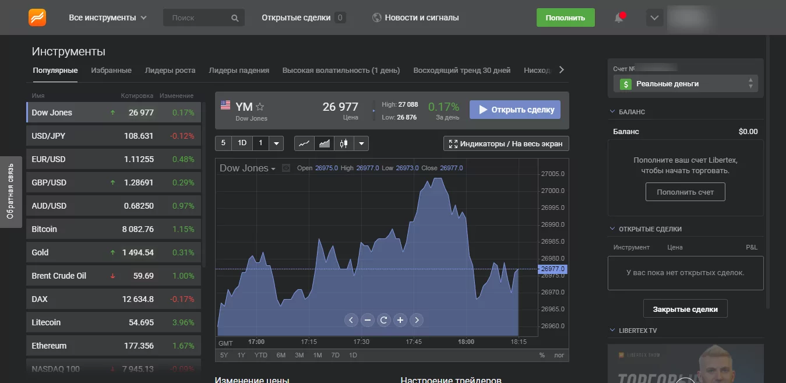The image size is (786, 383).
Task: Collapse the ОТКРЫТЫЕ СДЕЛКИ section
Action: 612,229
